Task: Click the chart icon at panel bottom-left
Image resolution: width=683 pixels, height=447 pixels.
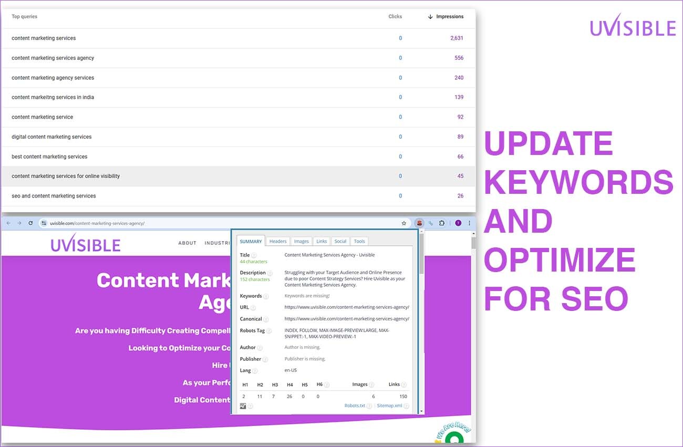Action: [243, 406]
